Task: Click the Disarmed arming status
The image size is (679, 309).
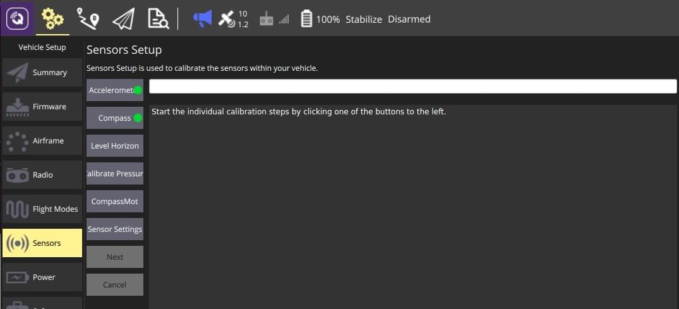Action: point(409,19)
